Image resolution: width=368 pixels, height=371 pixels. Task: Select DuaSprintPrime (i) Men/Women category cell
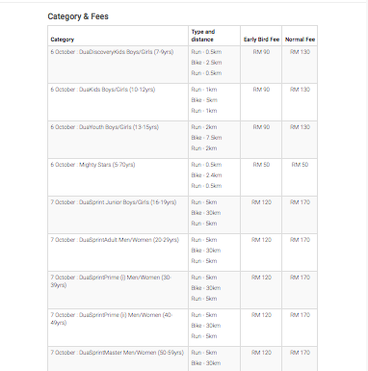pyautogui.click(x=118, y=290)
